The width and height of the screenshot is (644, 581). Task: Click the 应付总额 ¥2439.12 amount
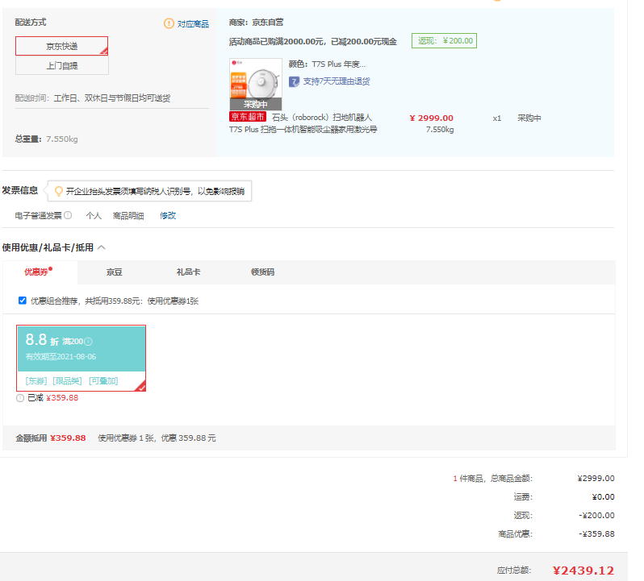pos(583,571)
